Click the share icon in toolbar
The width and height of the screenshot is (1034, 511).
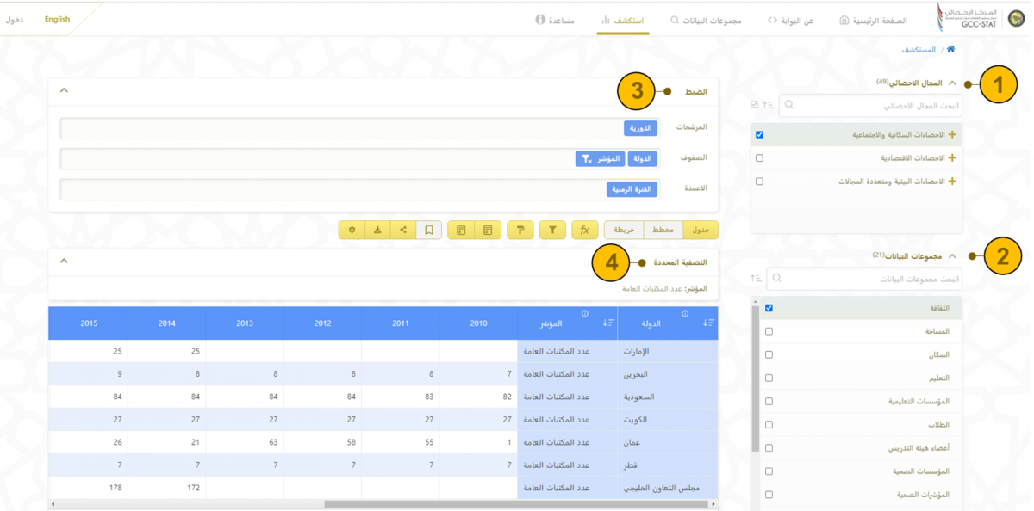pos(403,230)
